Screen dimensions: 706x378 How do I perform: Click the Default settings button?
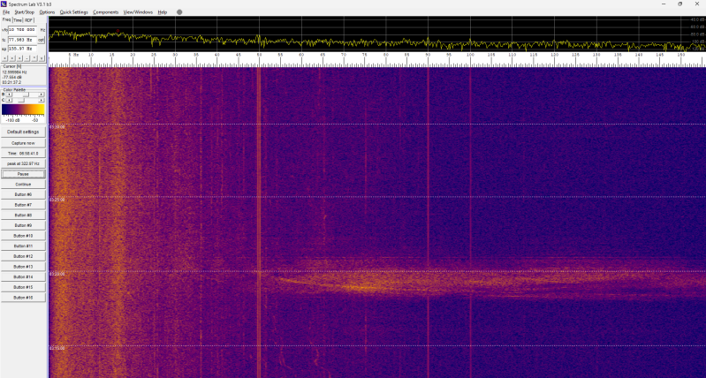click(23, 132)
